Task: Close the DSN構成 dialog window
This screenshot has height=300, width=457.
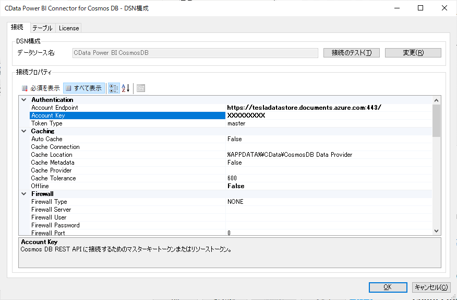Action: click(x=444, y=8)
